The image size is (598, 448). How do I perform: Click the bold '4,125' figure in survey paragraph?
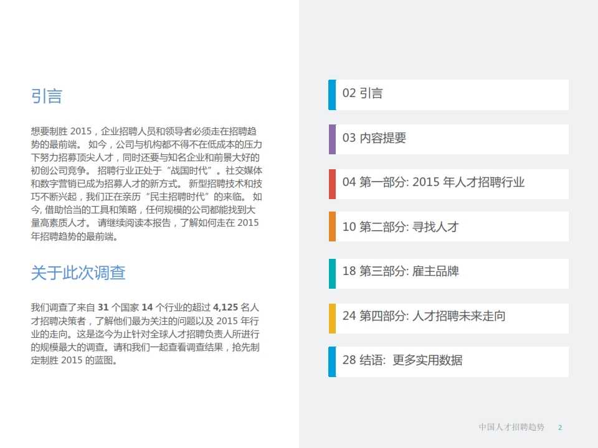(x=225, y=307)
